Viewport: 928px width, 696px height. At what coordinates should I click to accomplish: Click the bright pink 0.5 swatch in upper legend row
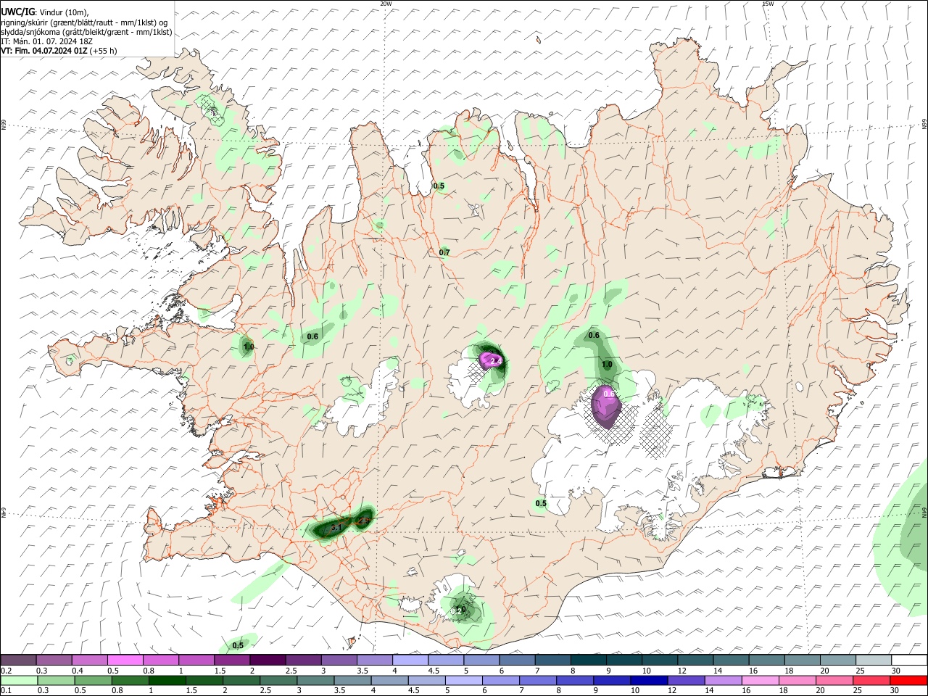[125, 660]
